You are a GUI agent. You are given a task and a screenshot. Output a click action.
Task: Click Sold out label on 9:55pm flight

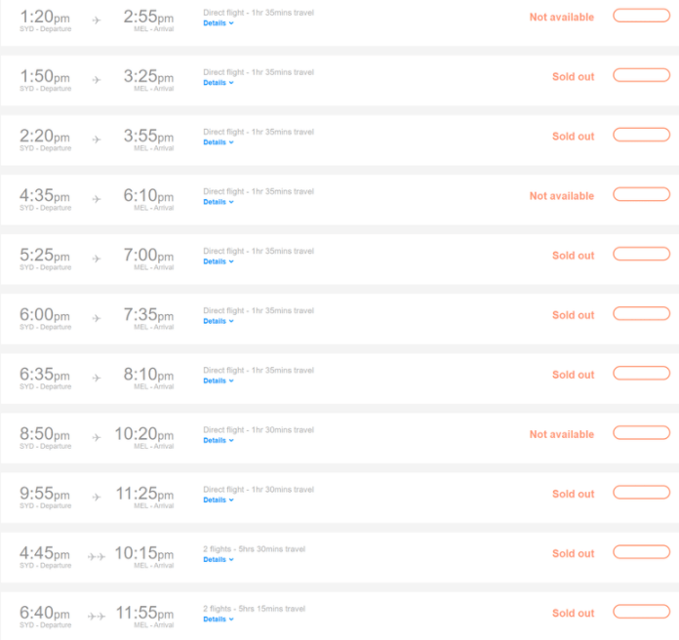point(573,494)
